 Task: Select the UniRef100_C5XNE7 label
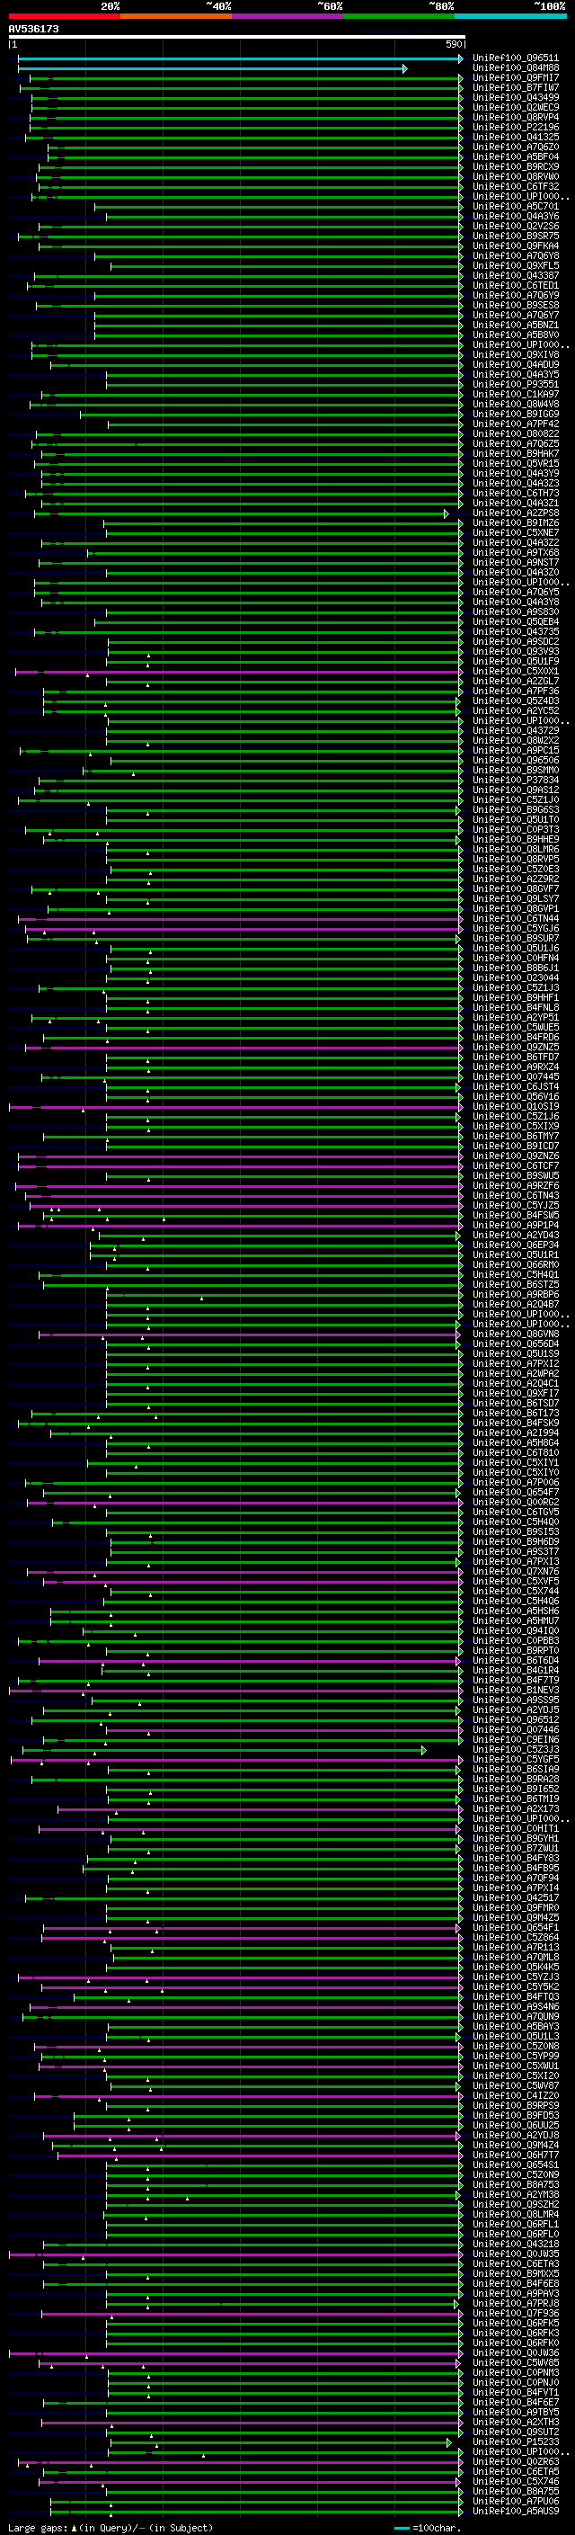[x=516, y=533]
